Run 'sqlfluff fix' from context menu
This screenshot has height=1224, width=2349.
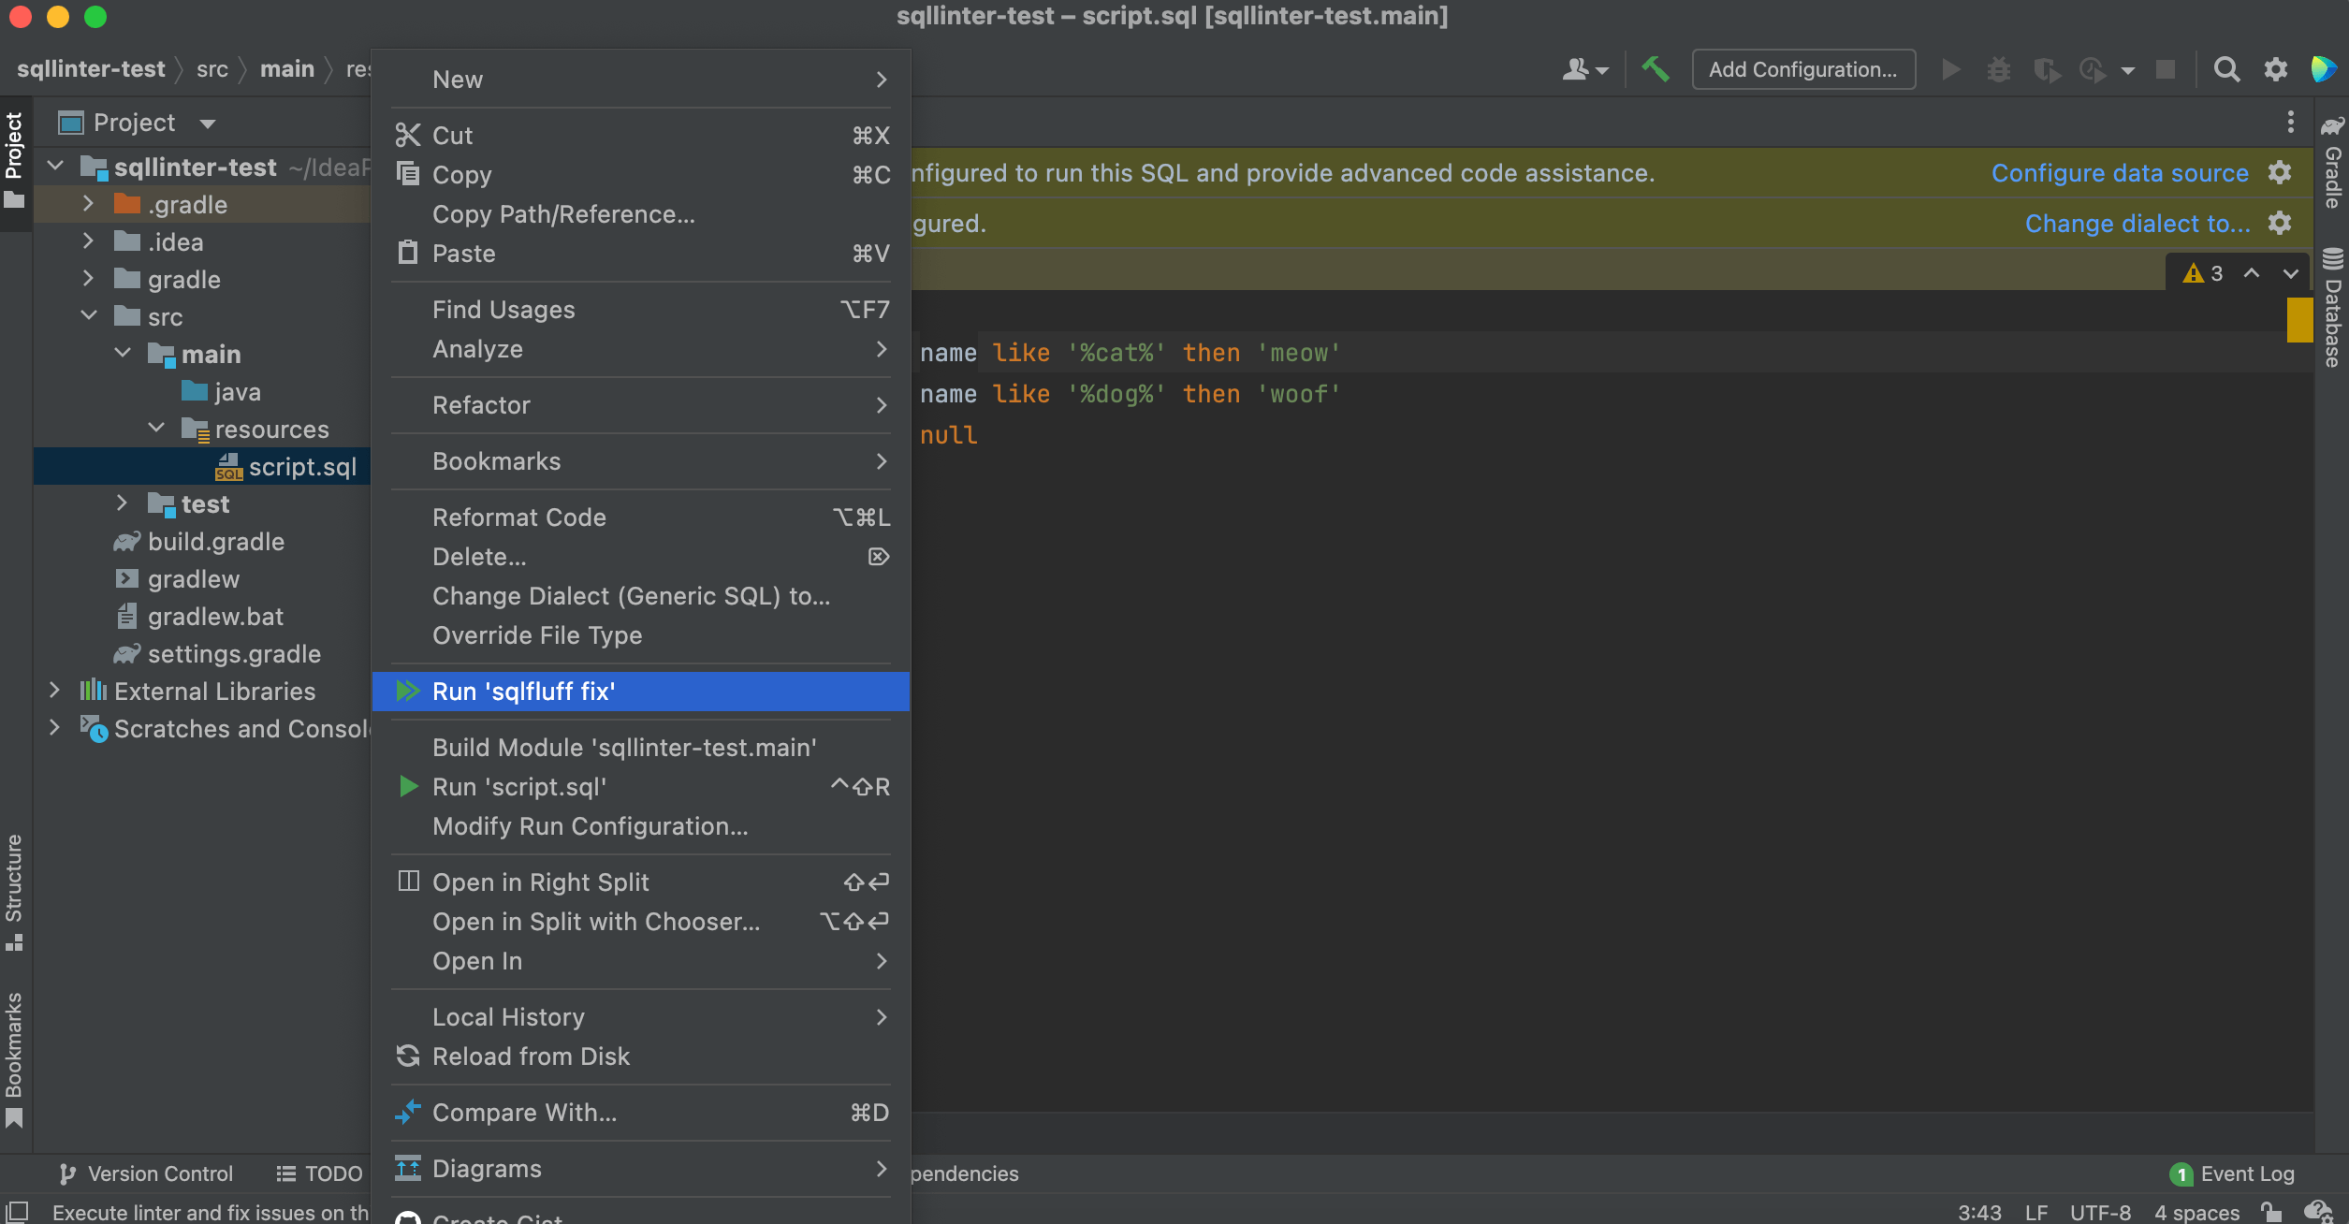click(x=524, y=692)
